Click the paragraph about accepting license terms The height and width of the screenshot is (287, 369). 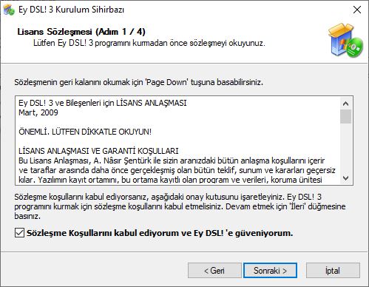click(x=180, y=206)
